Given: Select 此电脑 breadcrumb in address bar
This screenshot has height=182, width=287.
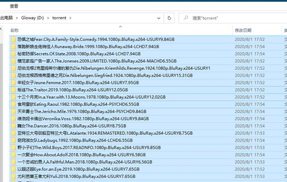Looking at the screenshot, I should click(6, 18).
